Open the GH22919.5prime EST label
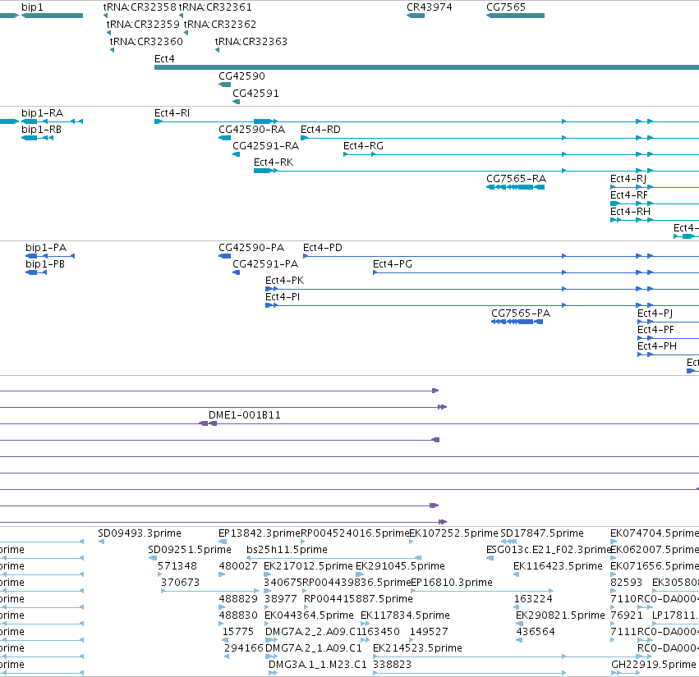 pyautogui.click(x=654, y=665)
